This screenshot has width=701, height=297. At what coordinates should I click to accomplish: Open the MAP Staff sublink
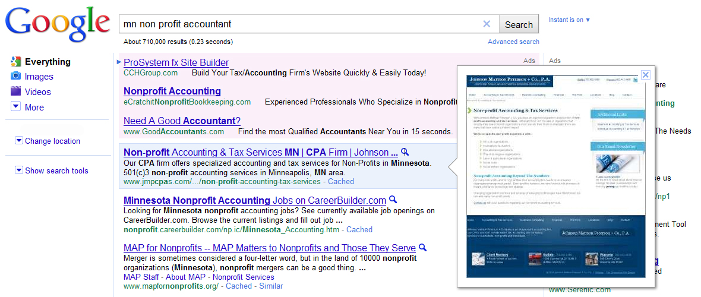point(142,277)
